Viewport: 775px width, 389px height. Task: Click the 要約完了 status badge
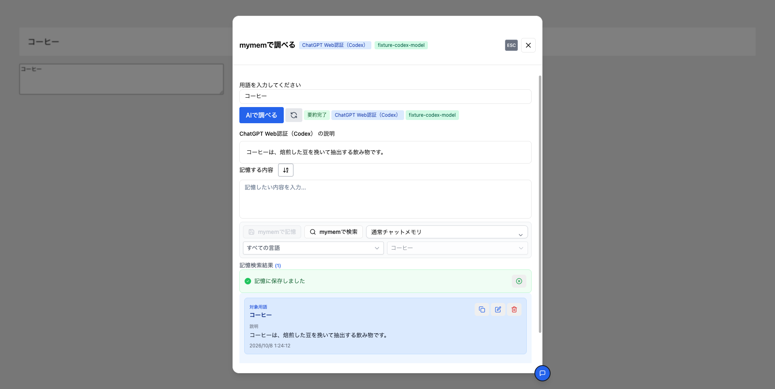click(317, 115)
